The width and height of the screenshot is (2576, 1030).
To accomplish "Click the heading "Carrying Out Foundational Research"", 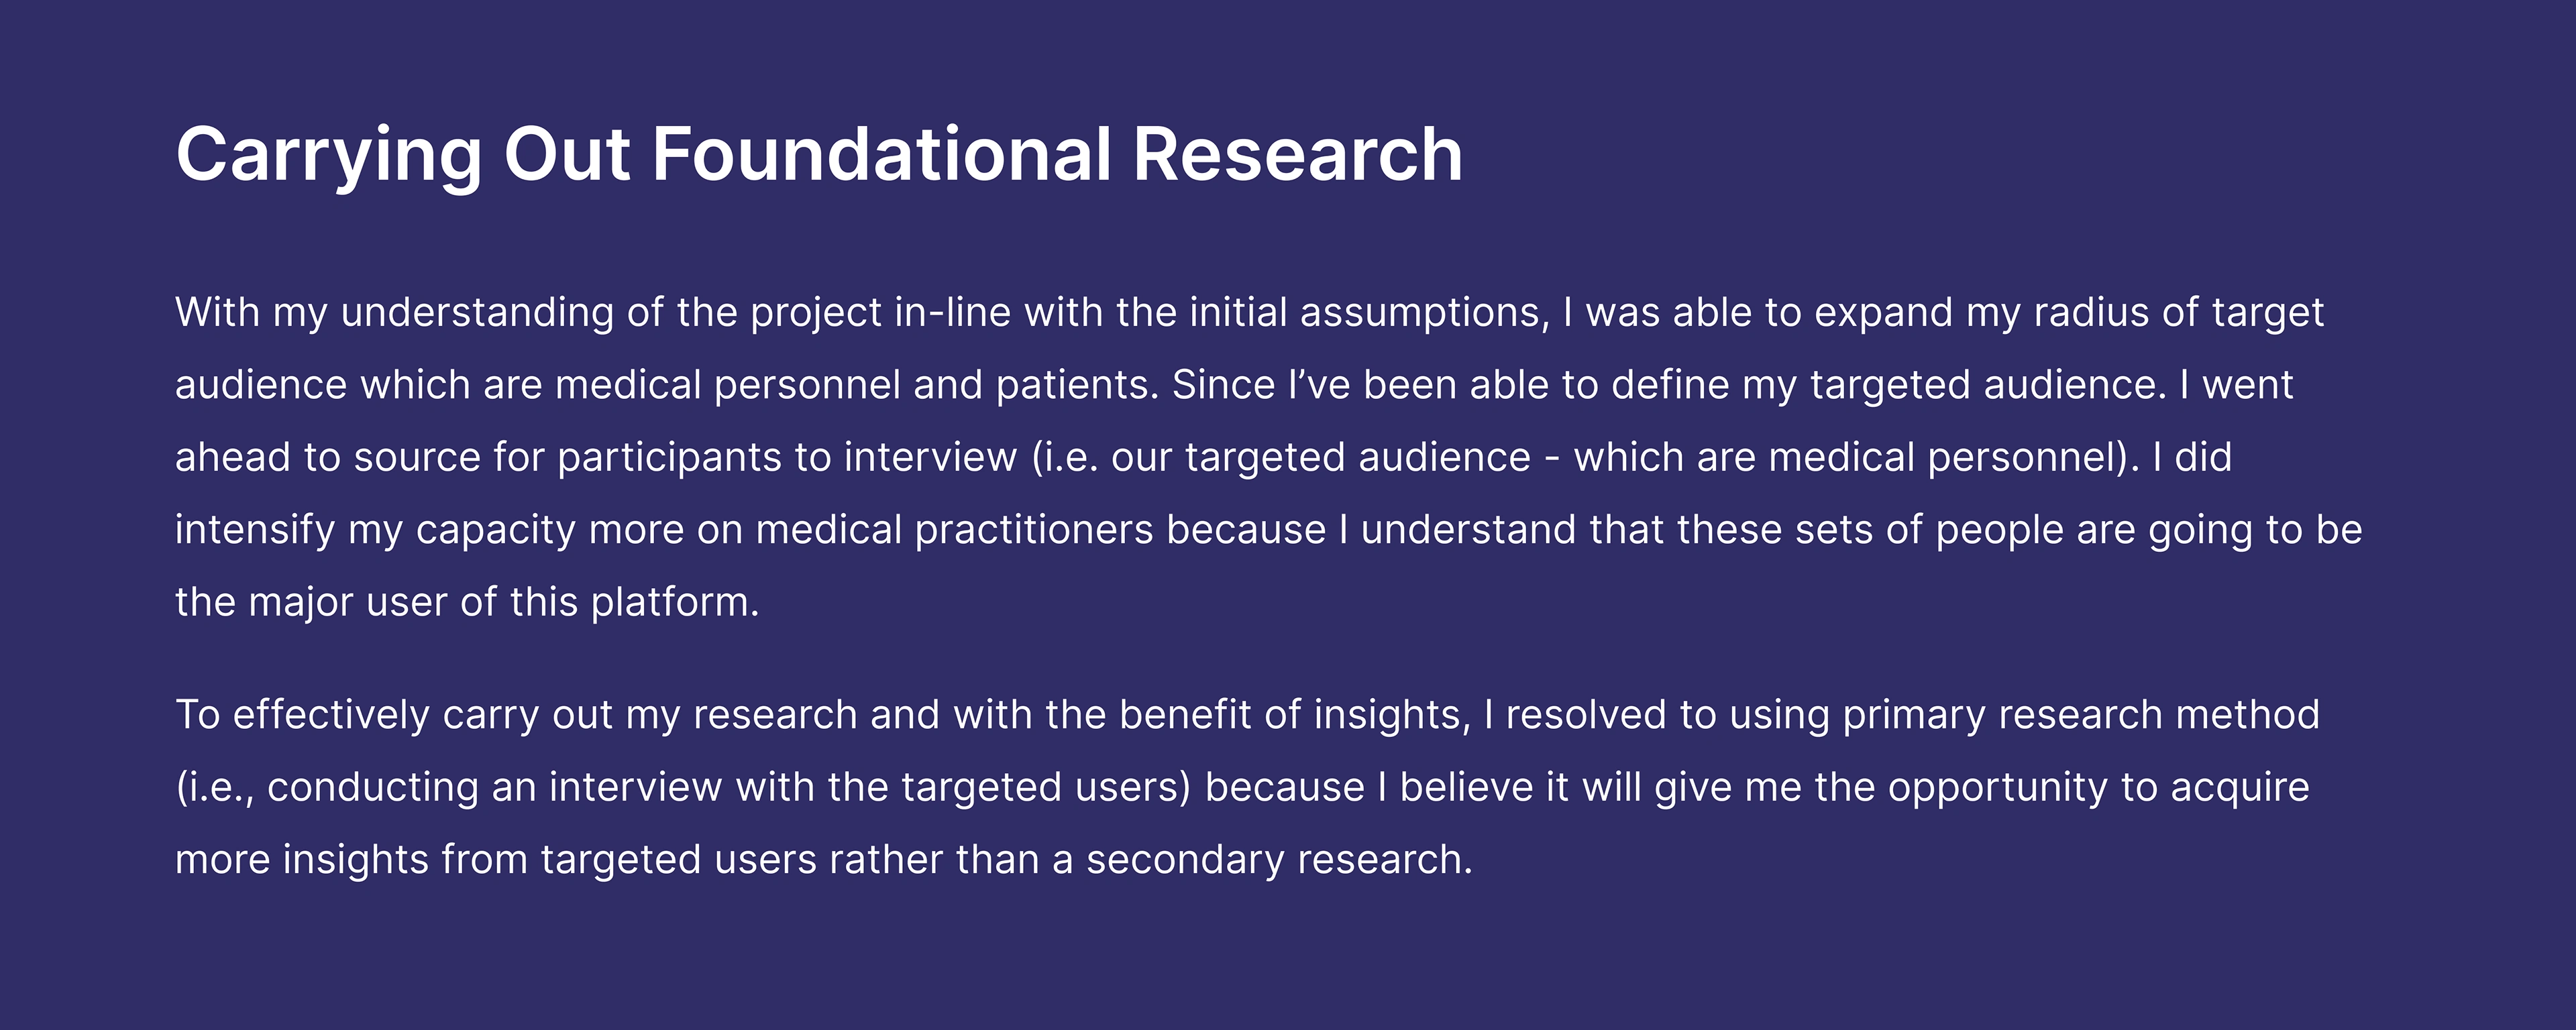I will click(818, 155).
